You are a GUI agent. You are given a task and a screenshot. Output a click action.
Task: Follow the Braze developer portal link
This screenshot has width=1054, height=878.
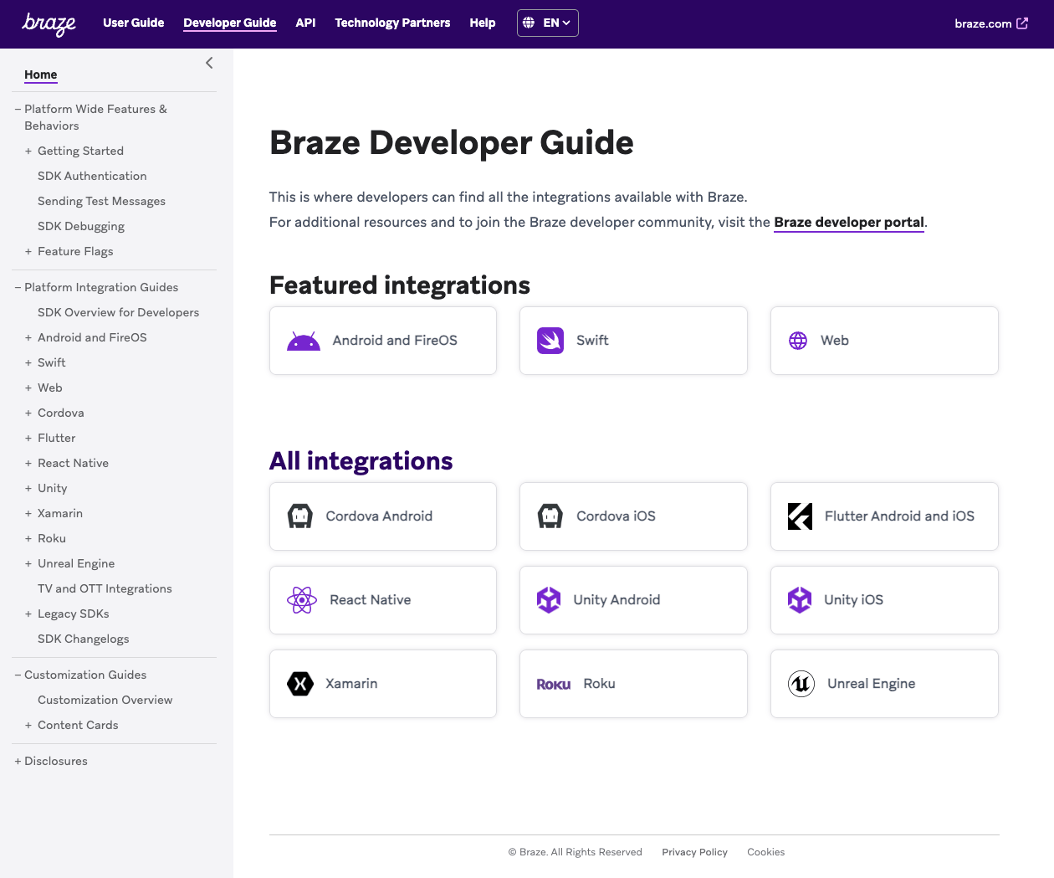[849, 222]
